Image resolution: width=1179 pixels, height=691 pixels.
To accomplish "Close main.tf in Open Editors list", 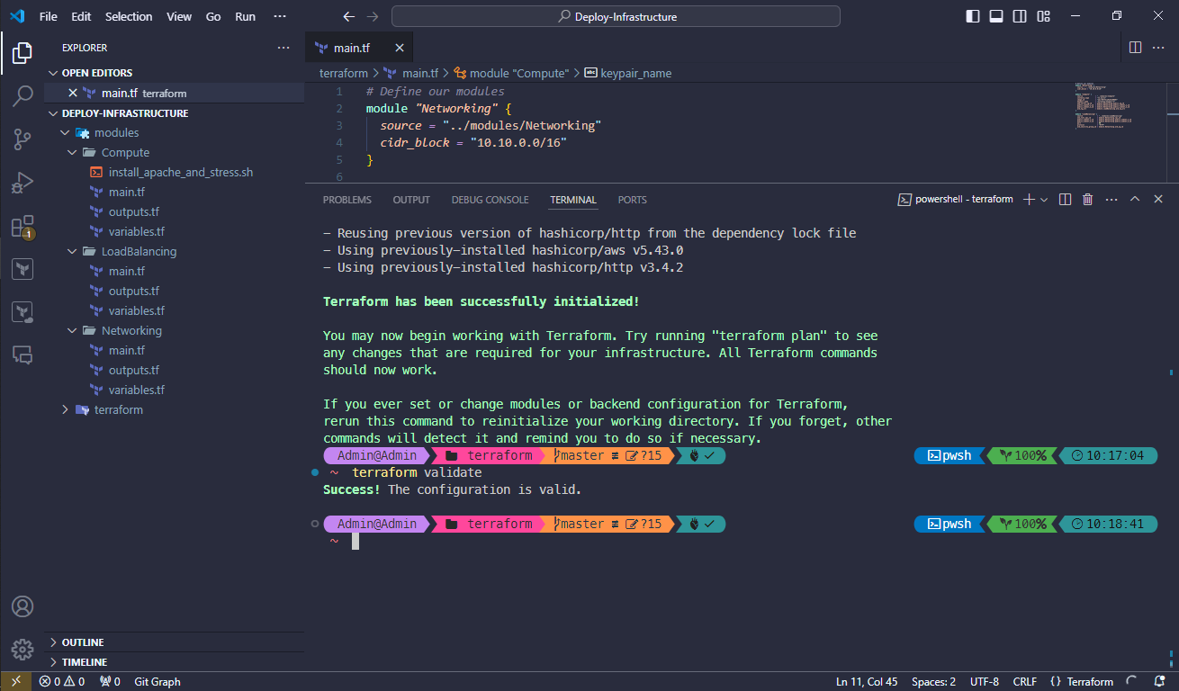I will pyautogui.click(x=73, y=93).
